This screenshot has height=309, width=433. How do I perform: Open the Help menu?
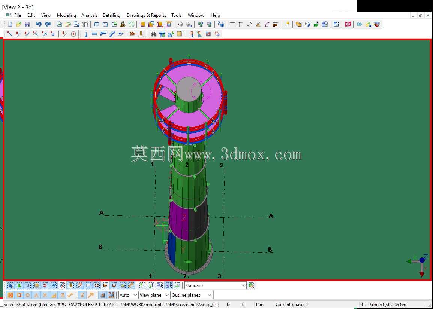point(215,15)
